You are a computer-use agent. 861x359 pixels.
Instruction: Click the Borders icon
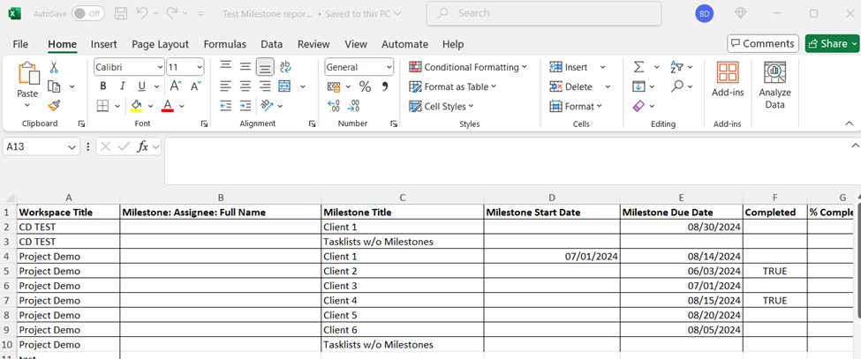102,106
